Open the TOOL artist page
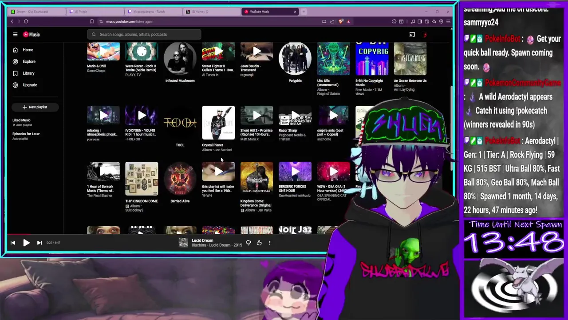568x320 pixels. [180, 123]
